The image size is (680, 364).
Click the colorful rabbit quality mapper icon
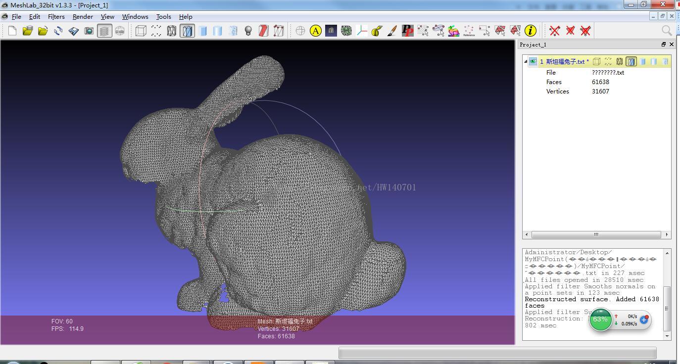(454, 31)
